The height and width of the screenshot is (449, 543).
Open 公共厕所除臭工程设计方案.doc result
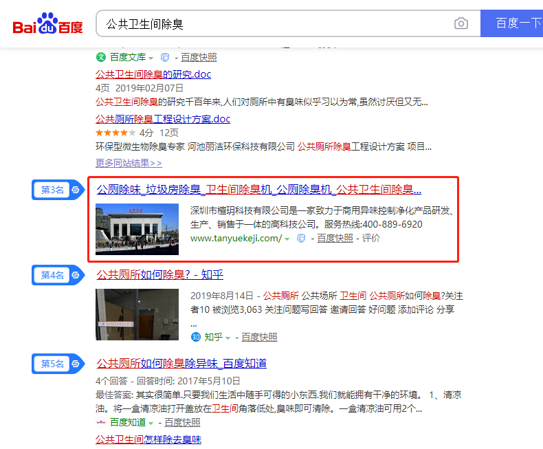(163, 119)
